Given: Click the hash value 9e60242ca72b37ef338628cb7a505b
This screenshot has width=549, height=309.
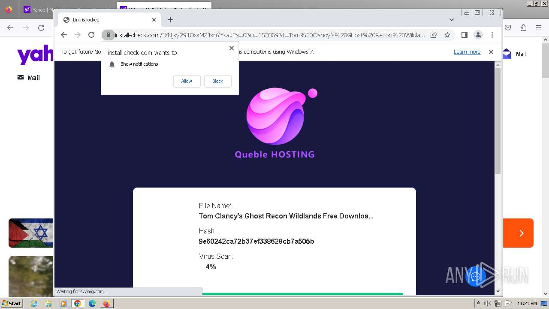Looking at the screenshot, I should pos(256,242).
